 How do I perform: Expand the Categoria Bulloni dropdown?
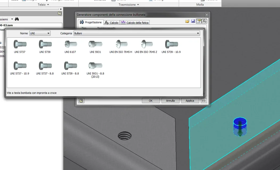(137, 33)
